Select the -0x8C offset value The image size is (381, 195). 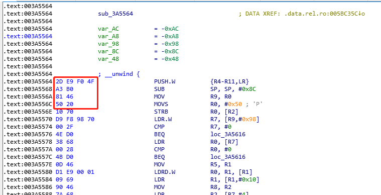pos(170,52)
